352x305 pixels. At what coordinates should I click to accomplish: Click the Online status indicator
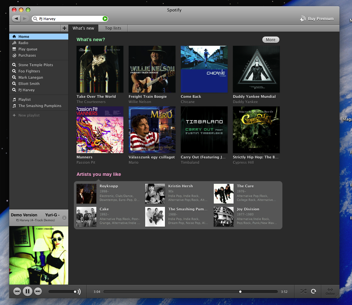(330, 291)
